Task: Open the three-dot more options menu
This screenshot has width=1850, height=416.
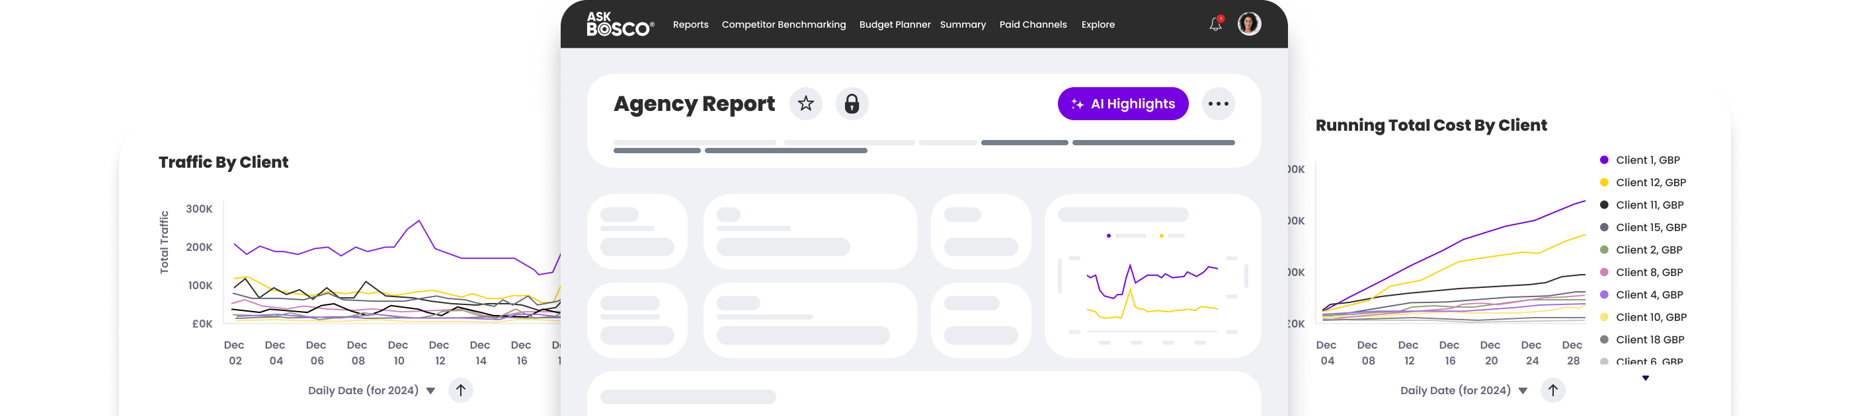Action: pyautogui.click(x=1218, y=104)
